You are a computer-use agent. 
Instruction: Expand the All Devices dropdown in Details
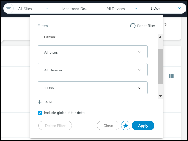pyautogui.click(x=92, y=70)
